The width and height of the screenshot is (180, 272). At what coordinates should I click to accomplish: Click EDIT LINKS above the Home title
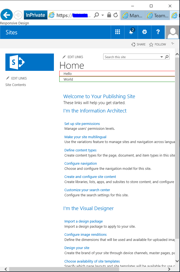point(73,57)
